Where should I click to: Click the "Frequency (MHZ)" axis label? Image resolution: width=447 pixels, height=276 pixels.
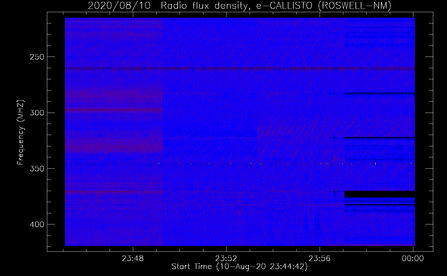pos(21,132)
